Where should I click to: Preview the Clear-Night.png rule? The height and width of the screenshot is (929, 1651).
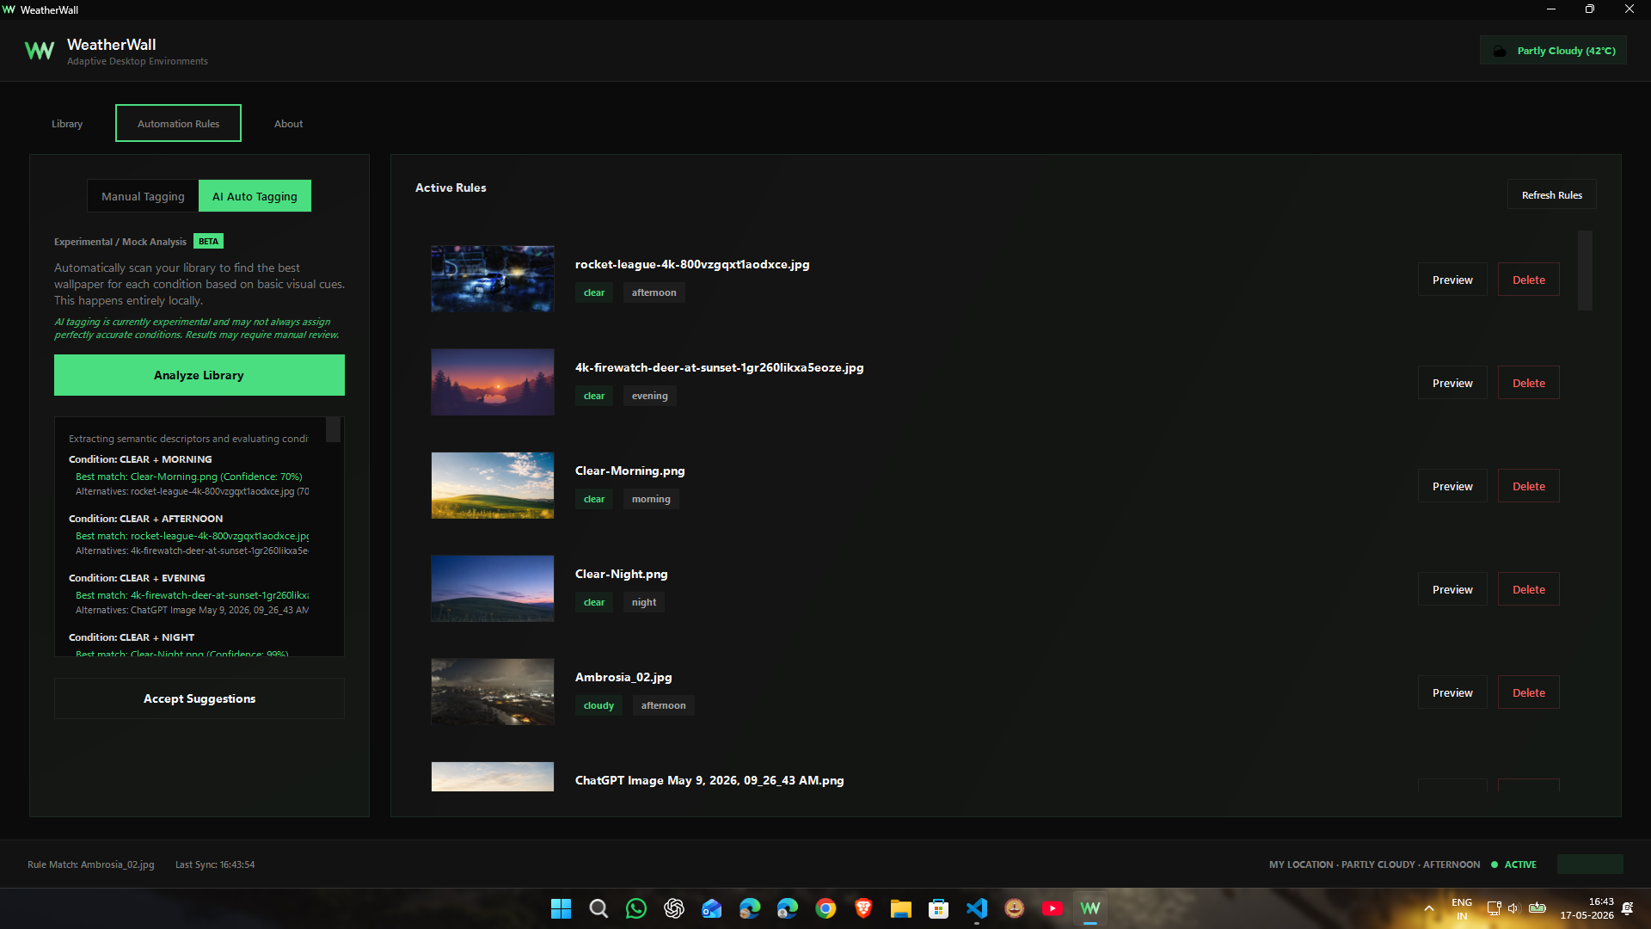[x=1452, y=589]
